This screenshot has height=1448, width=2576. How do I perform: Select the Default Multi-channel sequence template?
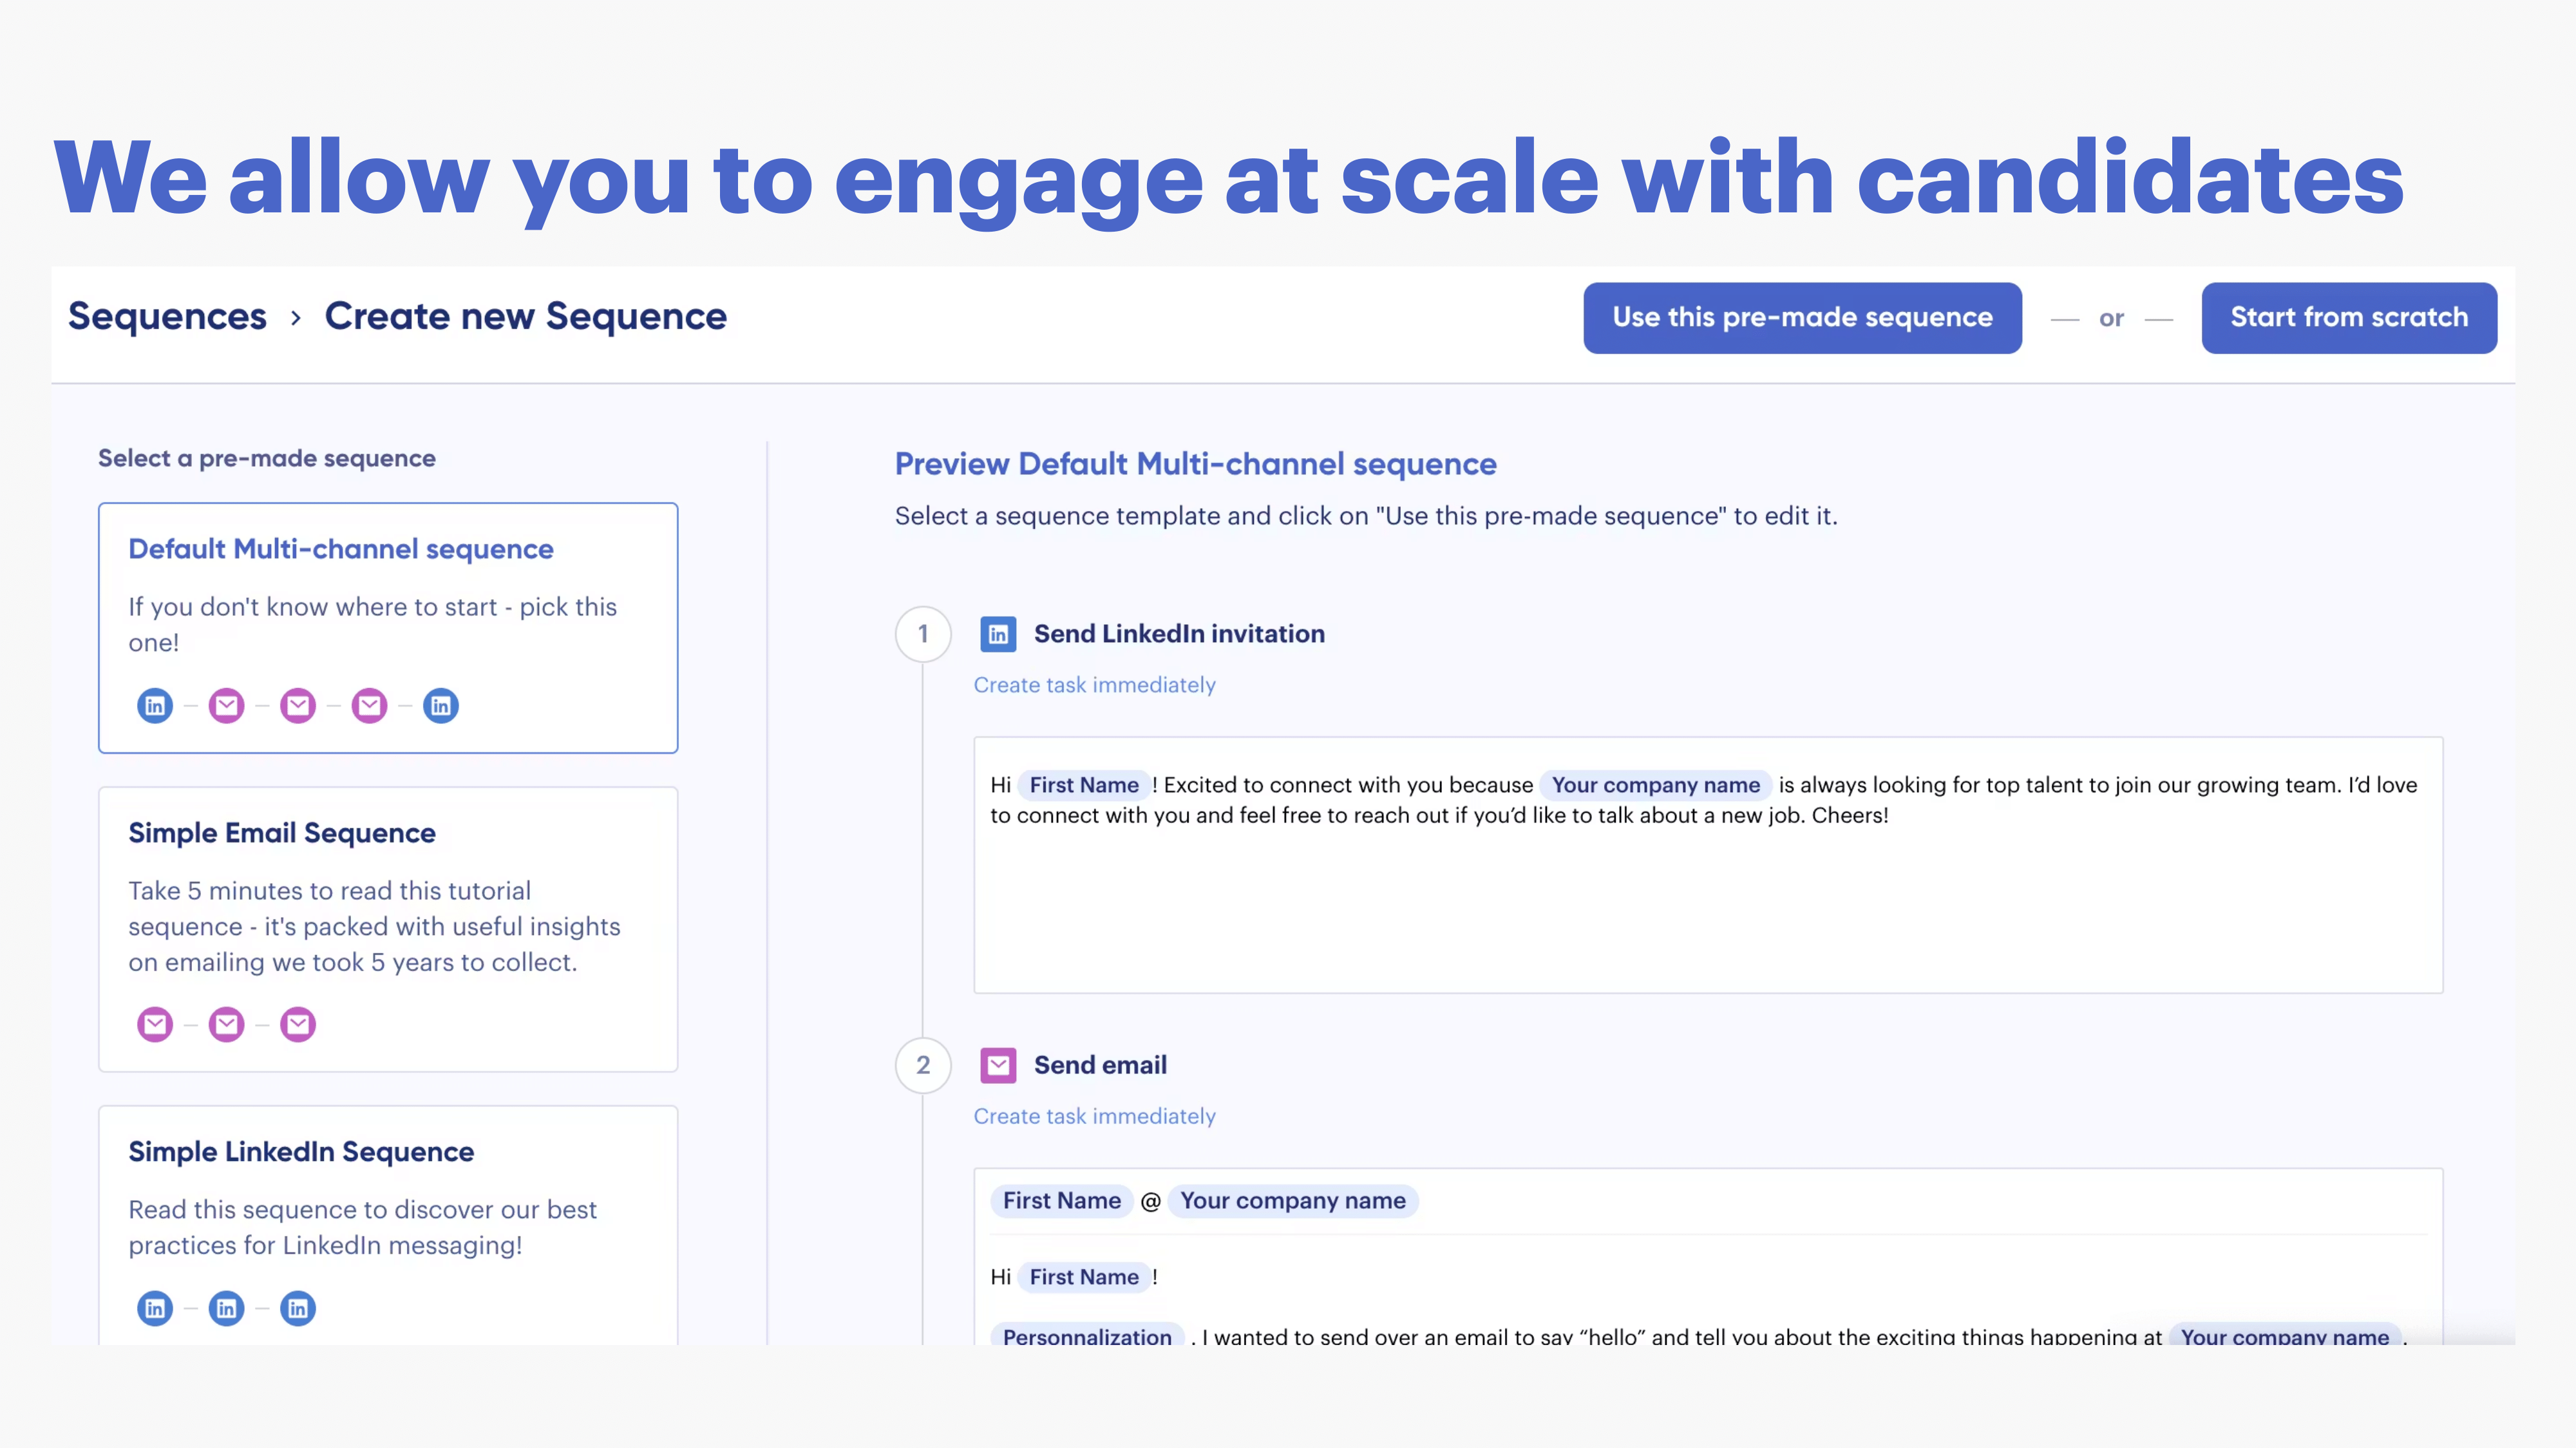pos(388,627)
